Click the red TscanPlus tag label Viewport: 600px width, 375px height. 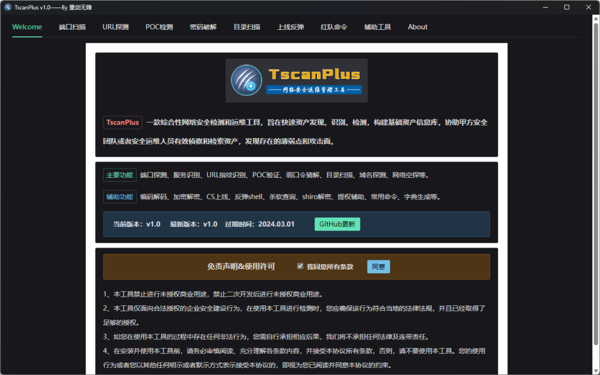(122, 123)
